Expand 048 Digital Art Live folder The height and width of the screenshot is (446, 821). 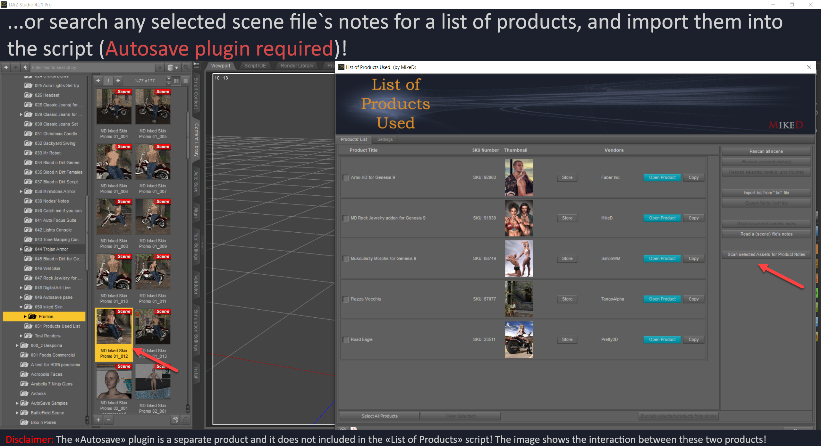tap(21, 287)
